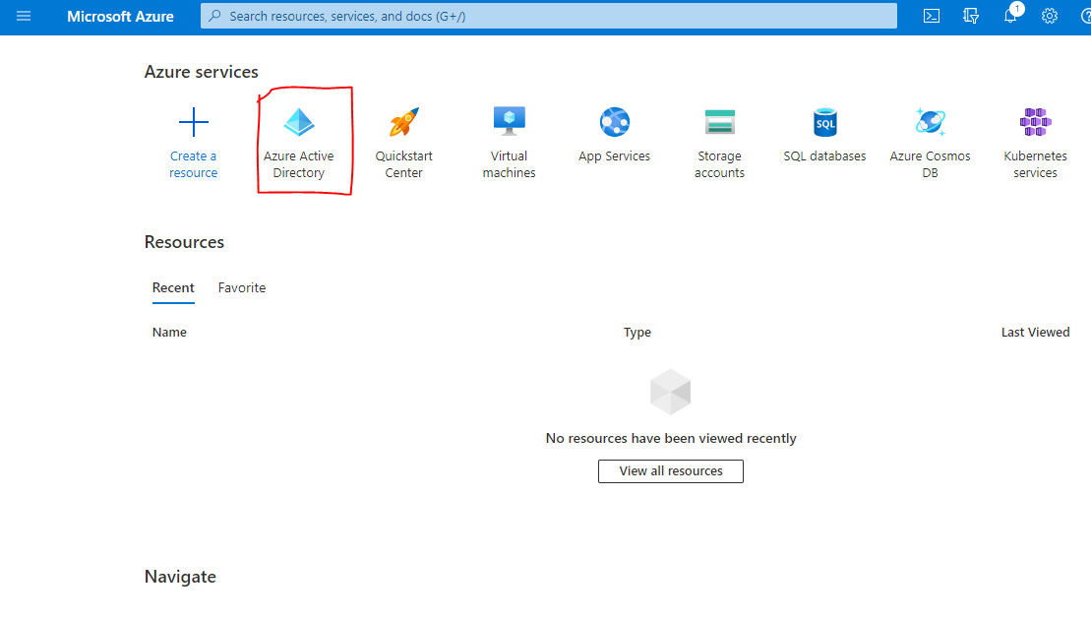Click the Last Viewed column header
Screen dimensions: 1091x620
(x=1035, y=333)
